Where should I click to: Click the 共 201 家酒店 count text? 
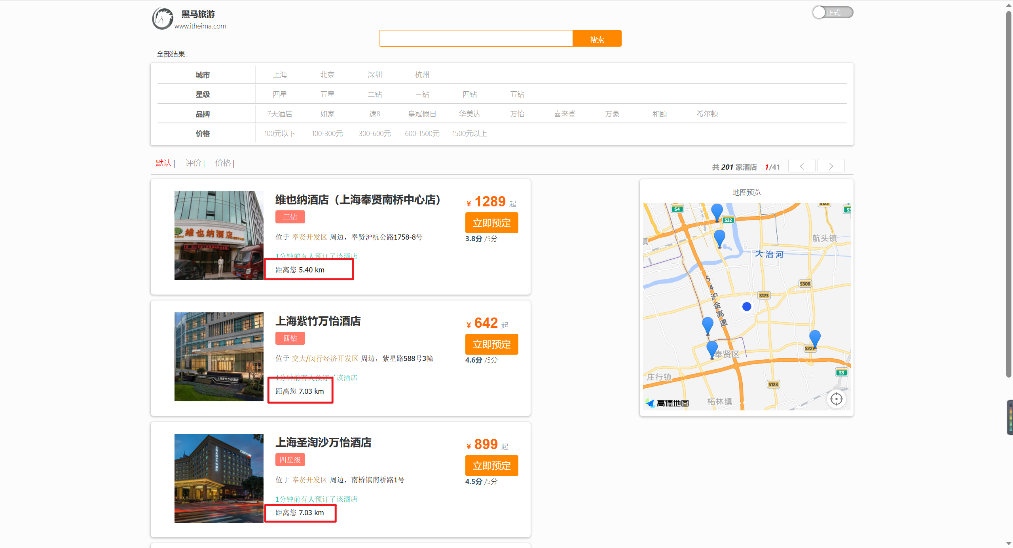734,167
